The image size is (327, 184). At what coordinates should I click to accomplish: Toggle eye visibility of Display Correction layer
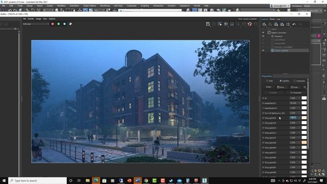263,33
